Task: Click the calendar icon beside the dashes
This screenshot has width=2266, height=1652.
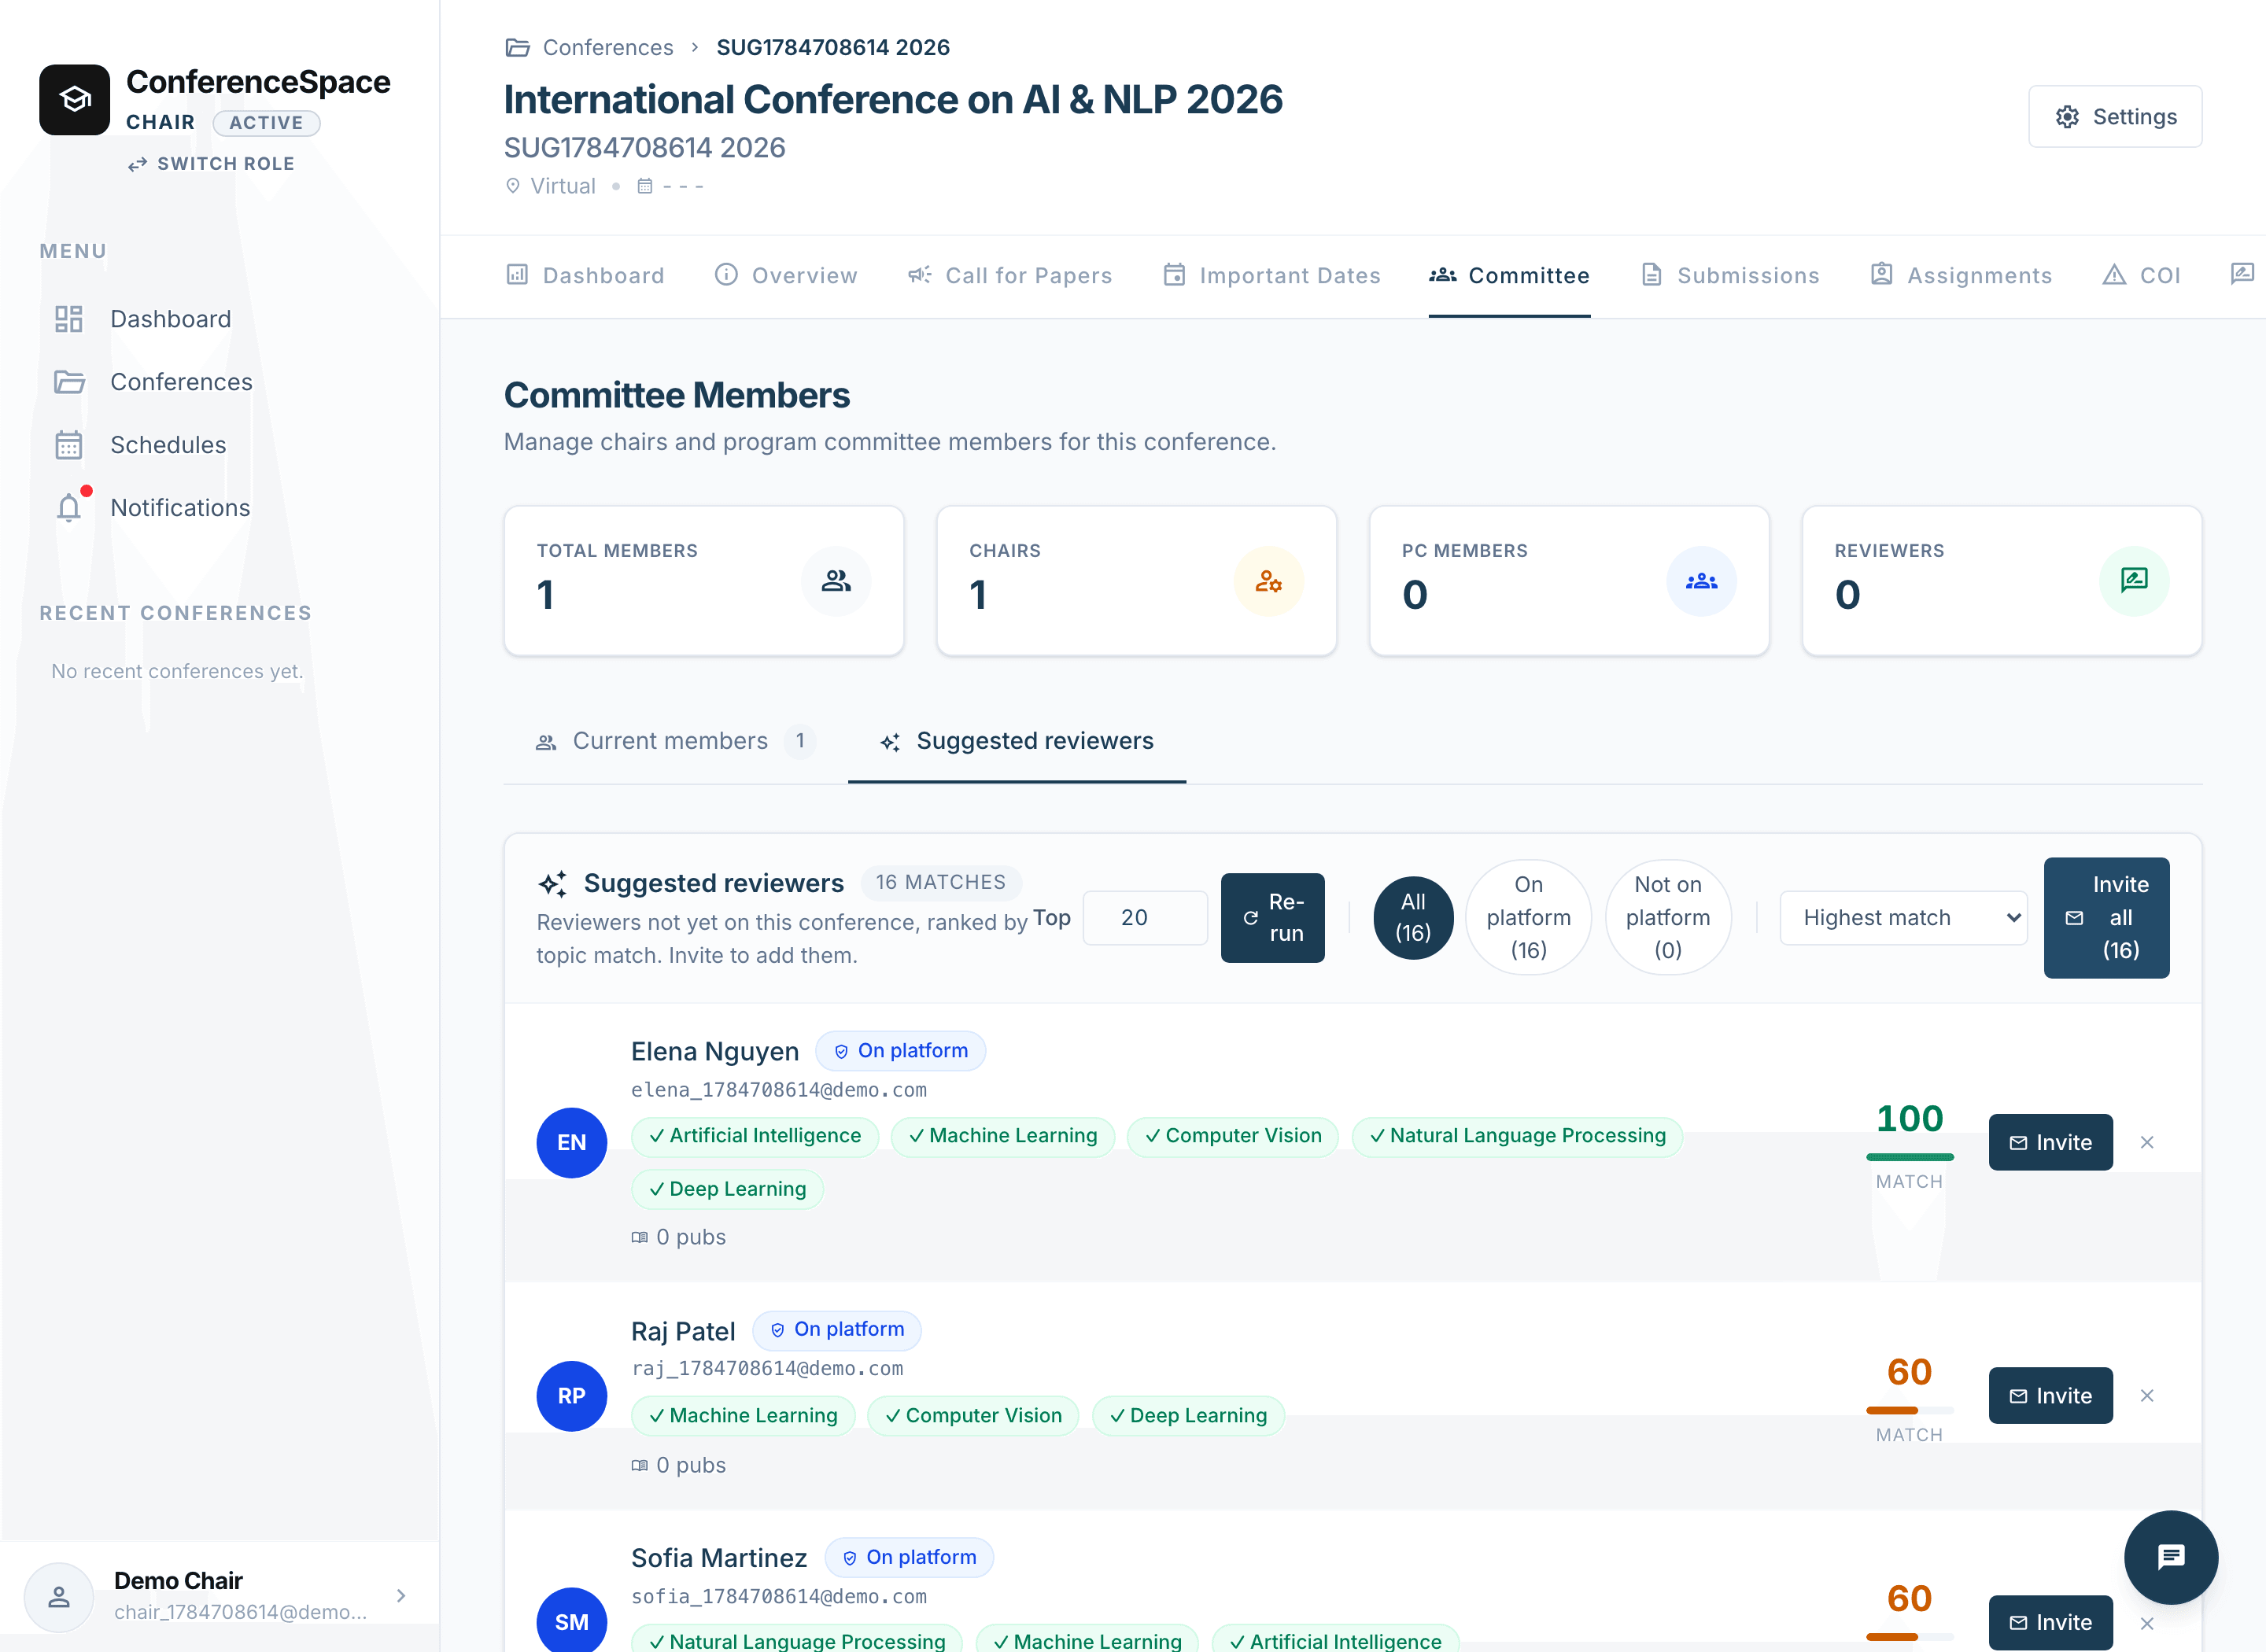Action: click(645, 186)
